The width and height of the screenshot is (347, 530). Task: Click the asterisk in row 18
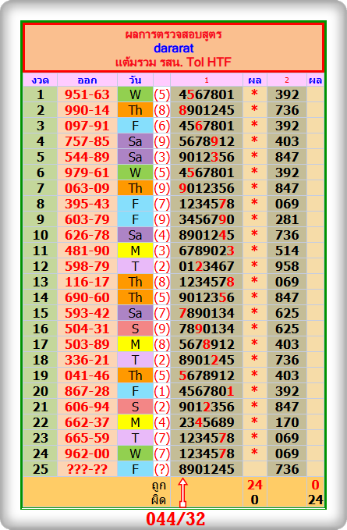[x=254, y=359]
